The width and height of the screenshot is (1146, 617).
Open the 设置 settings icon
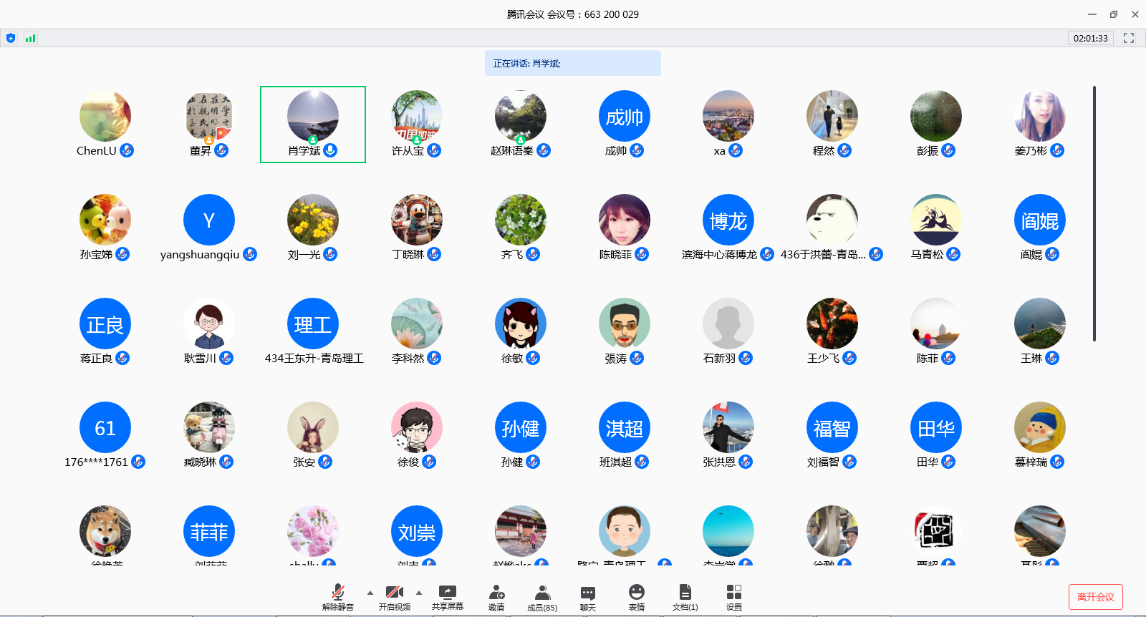tap(734, 597)
